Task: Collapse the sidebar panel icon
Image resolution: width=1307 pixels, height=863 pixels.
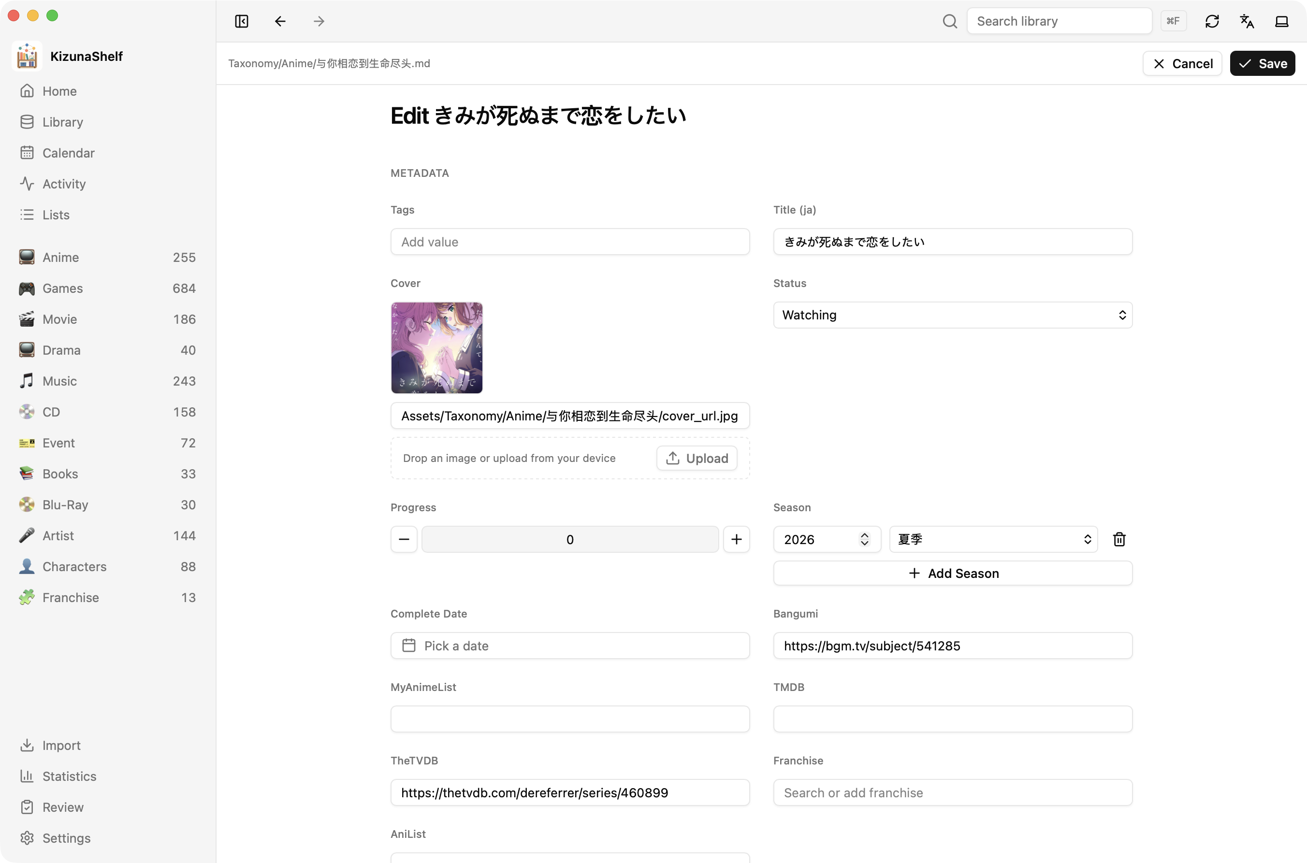Action: 241,21
